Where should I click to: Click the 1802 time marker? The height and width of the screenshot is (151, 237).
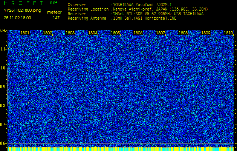click(x=47, y=33)
